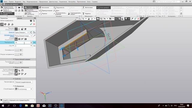Select Вспомогательная прямая tool

tap(60, 13)
